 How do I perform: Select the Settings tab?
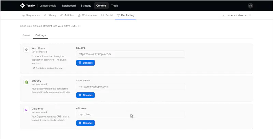[41, 35]
